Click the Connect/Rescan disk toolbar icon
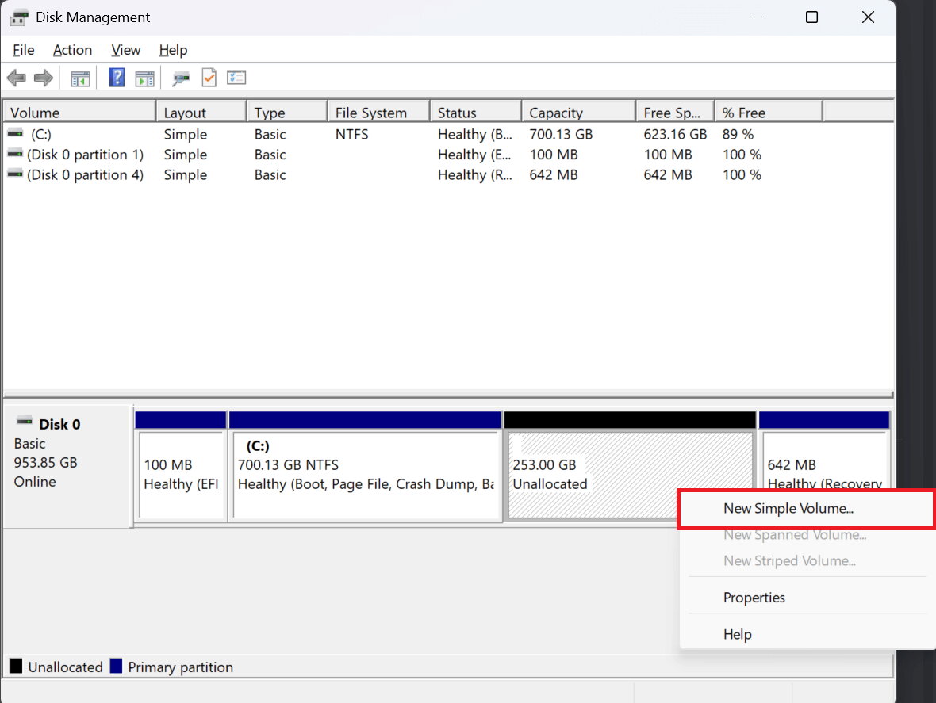The image size is (936, 703). [181, 78]
